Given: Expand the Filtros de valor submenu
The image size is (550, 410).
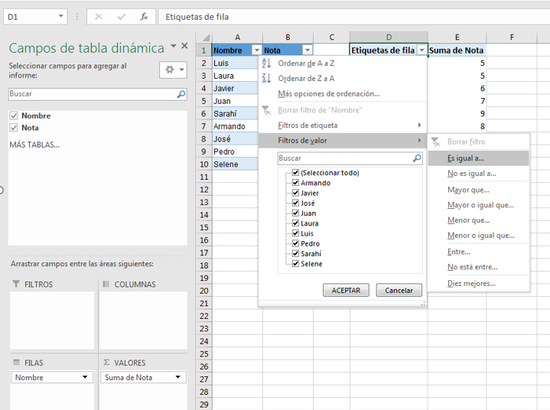Looking at the screenshot, I should 343,140.
